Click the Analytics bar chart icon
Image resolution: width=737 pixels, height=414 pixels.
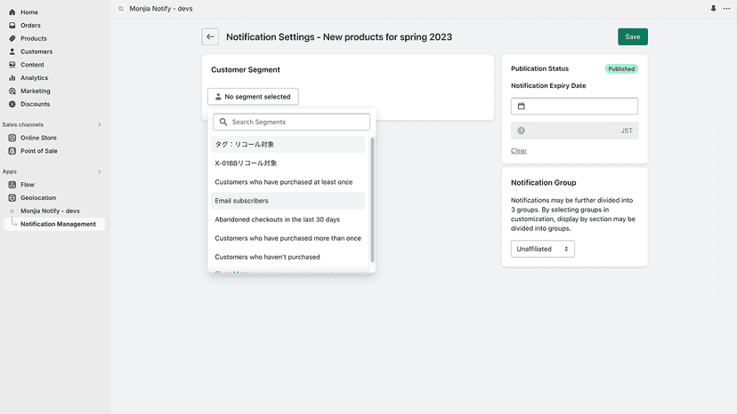[x=12, y=78]
